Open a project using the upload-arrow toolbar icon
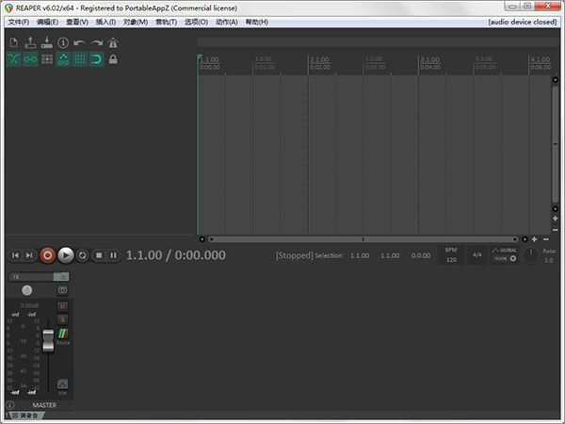This screenshot has width=565, height=424. [x=30, y=43]
